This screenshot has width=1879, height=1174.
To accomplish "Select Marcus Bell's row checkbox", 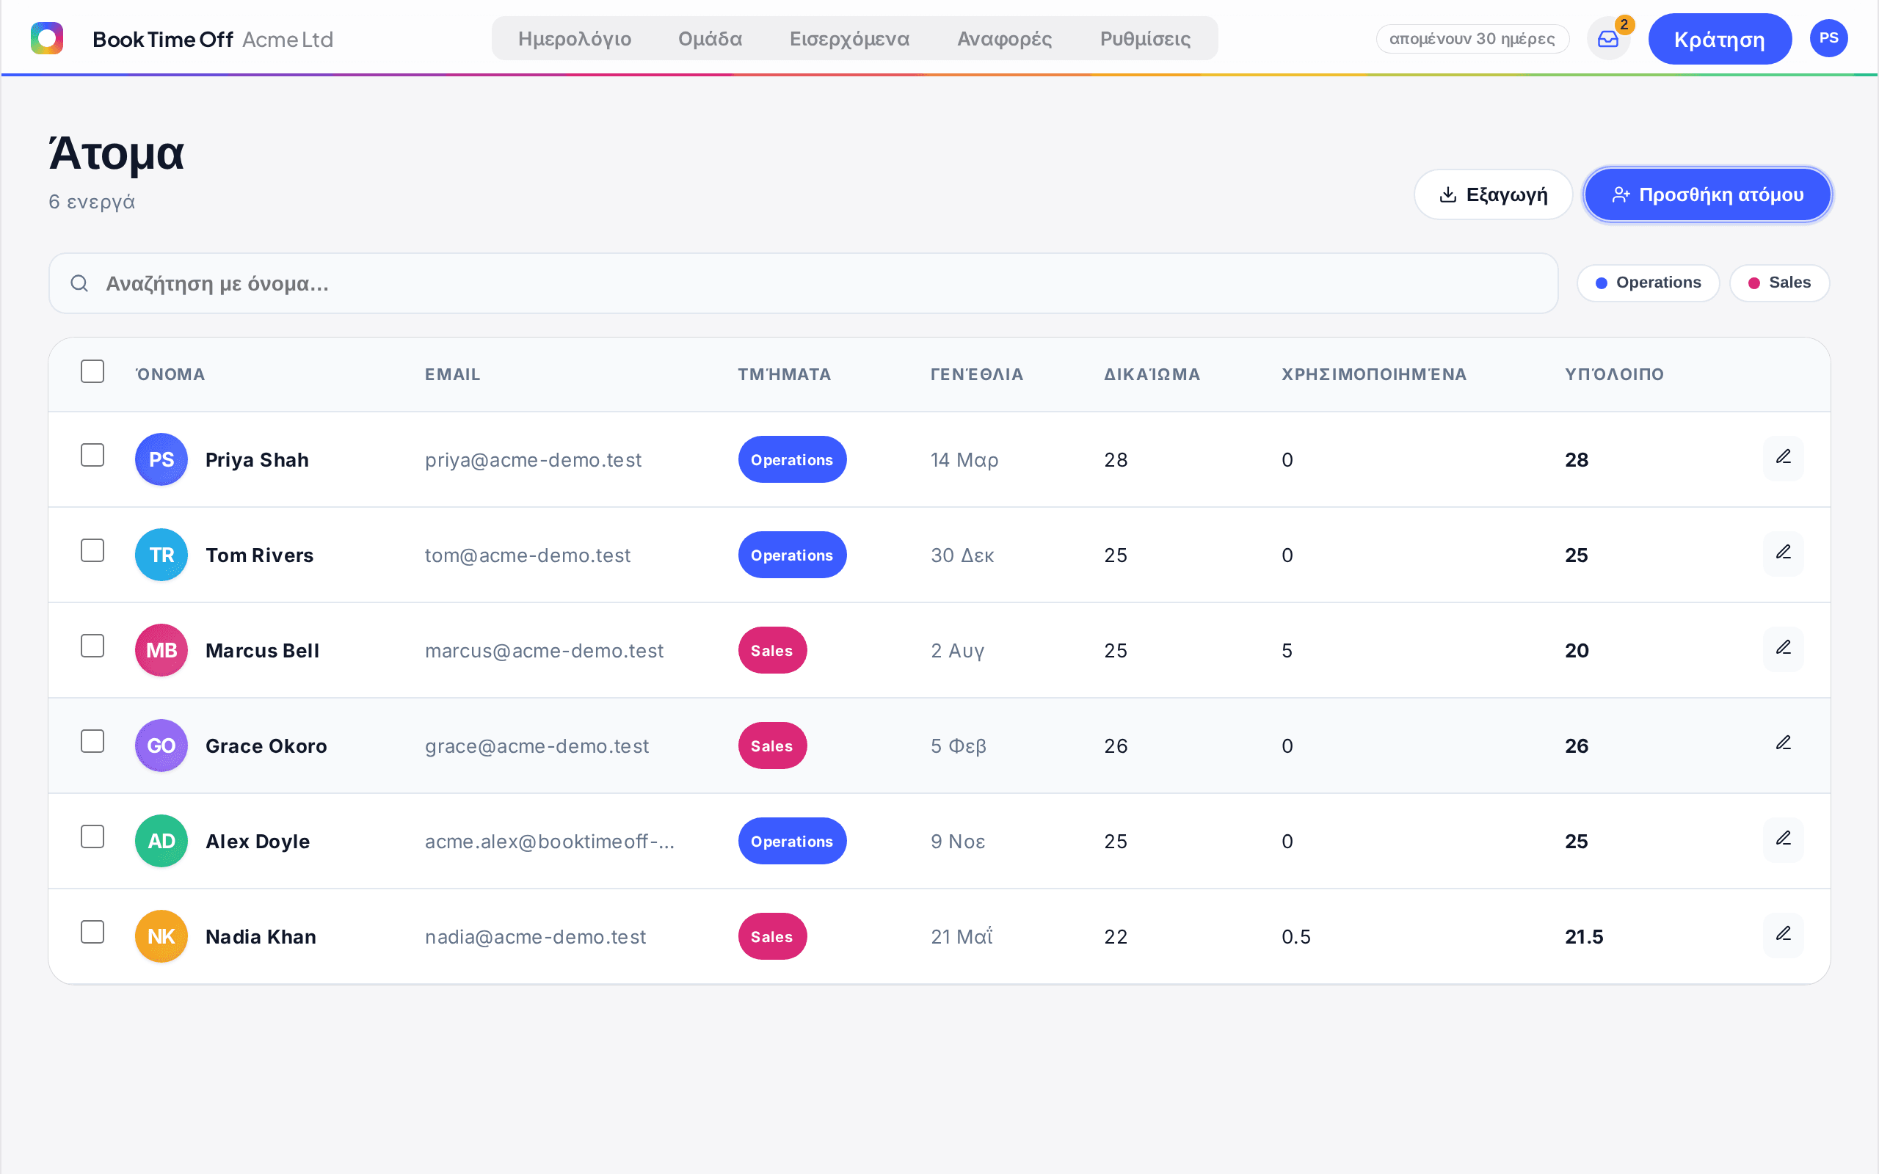I will [92, 646].
